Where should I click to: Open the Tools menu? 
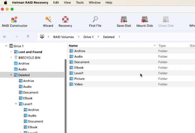(80, 3)
